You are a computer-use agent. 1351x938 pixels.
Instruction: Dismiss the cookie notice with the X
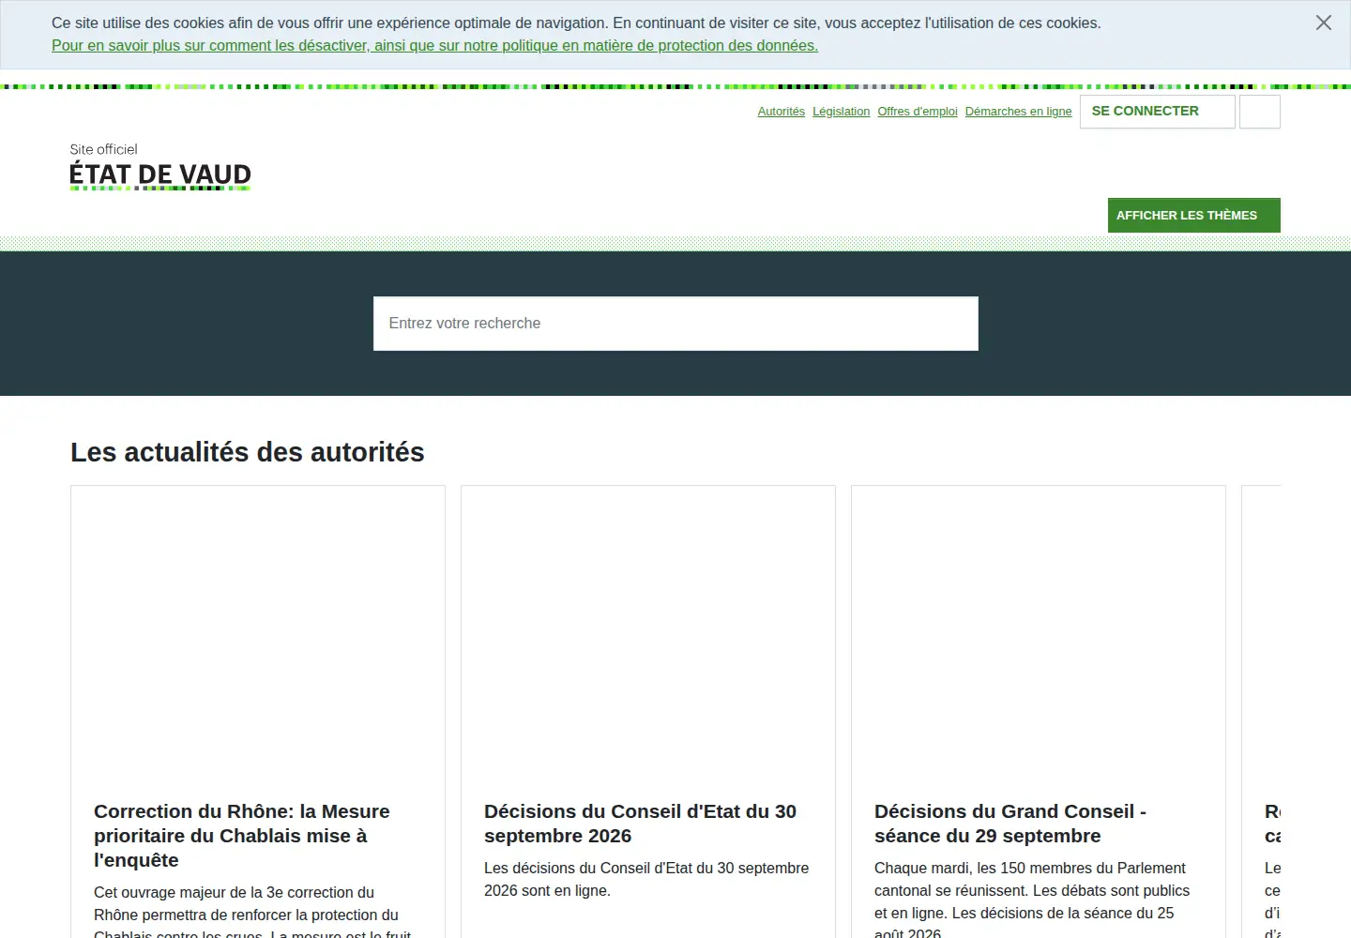pos(1323,23)
